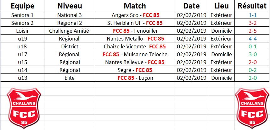
Task: Select the Angers Sco - FCC 85 match cell
Action: pos(135,15)
